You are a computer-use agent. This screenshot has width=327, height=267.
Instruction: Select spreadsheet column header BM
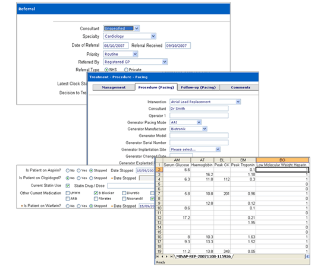click(243, 160)
